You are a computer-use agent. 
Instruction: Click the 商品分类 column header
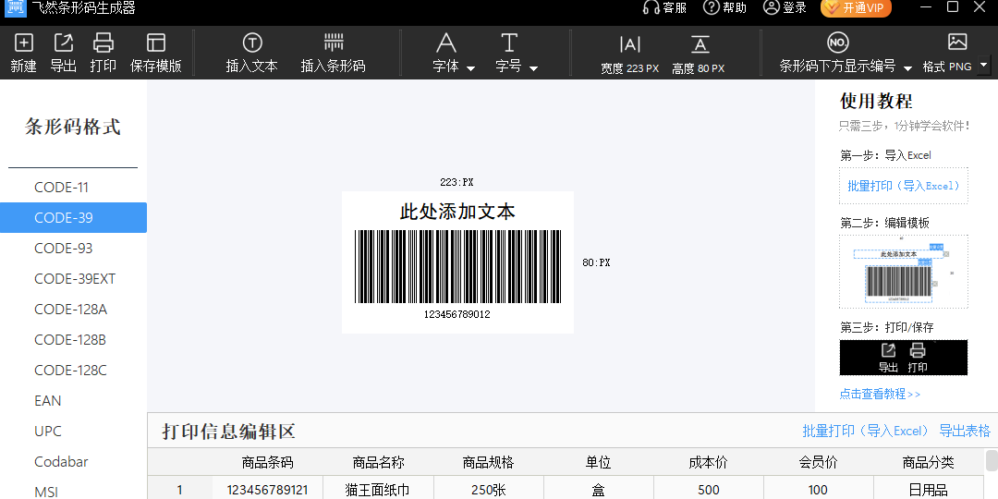tap(928, 463)
